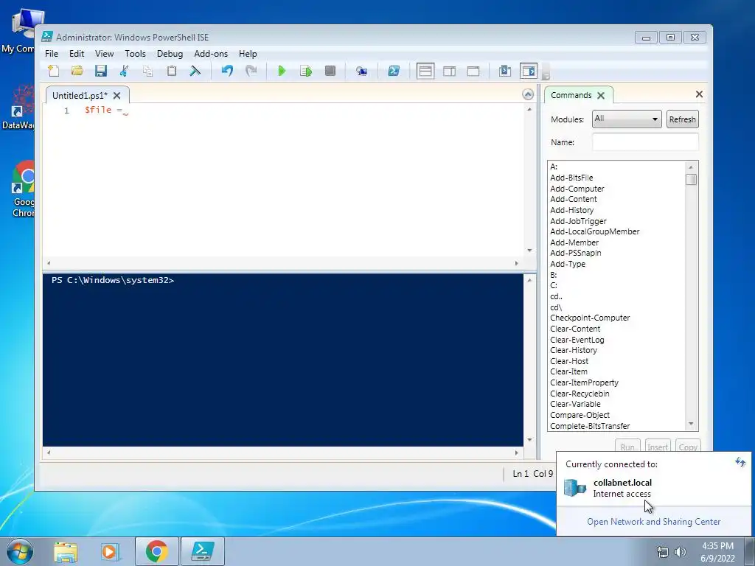Open Windows Explorer from the taskbar

tap(66, 551)
